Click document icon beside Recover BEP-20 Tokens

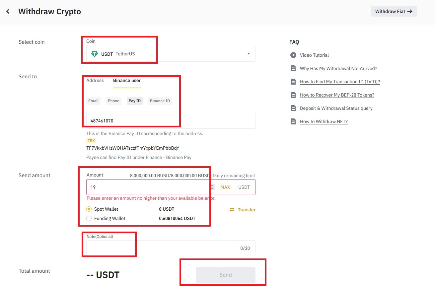click(293, 95)
